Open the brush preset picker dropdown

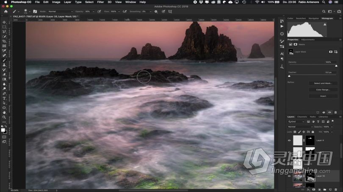click(30, 11)
